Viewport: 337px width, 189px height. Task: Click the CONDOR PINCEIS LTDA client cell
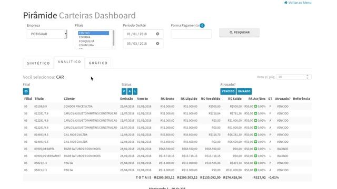78,106
